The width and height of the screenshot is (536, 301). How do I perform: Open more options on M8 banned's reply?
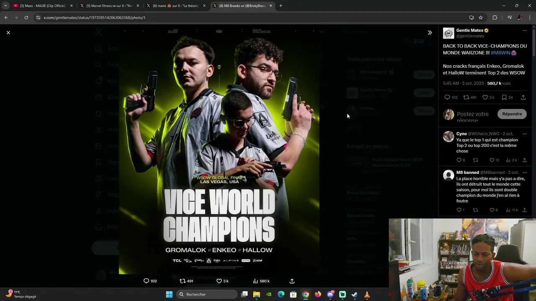(x=524, y=173)
